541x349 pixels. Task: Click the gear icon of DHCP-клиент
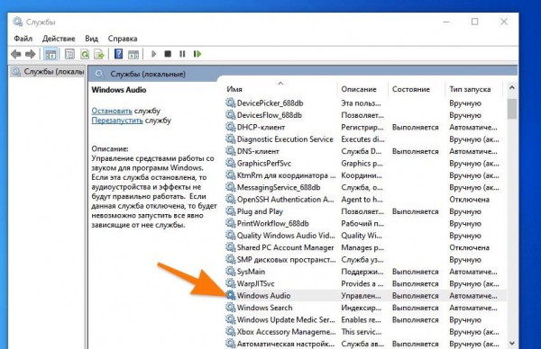[230, 127]
